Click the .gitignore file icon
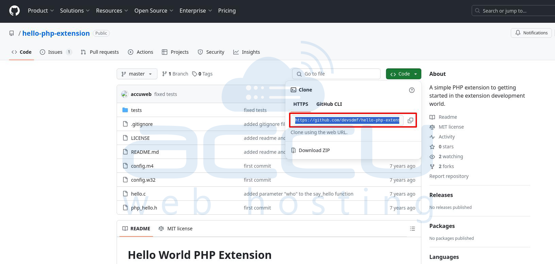The image size is (555, 264). tap(125, 124)
